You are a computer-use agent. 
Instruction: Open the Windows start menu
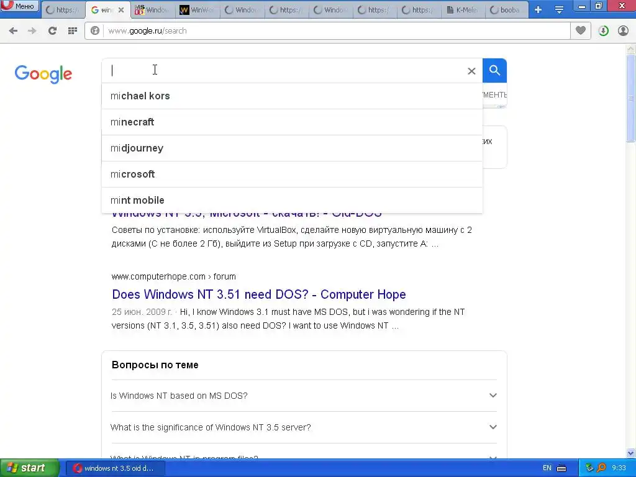click(29, 468)
